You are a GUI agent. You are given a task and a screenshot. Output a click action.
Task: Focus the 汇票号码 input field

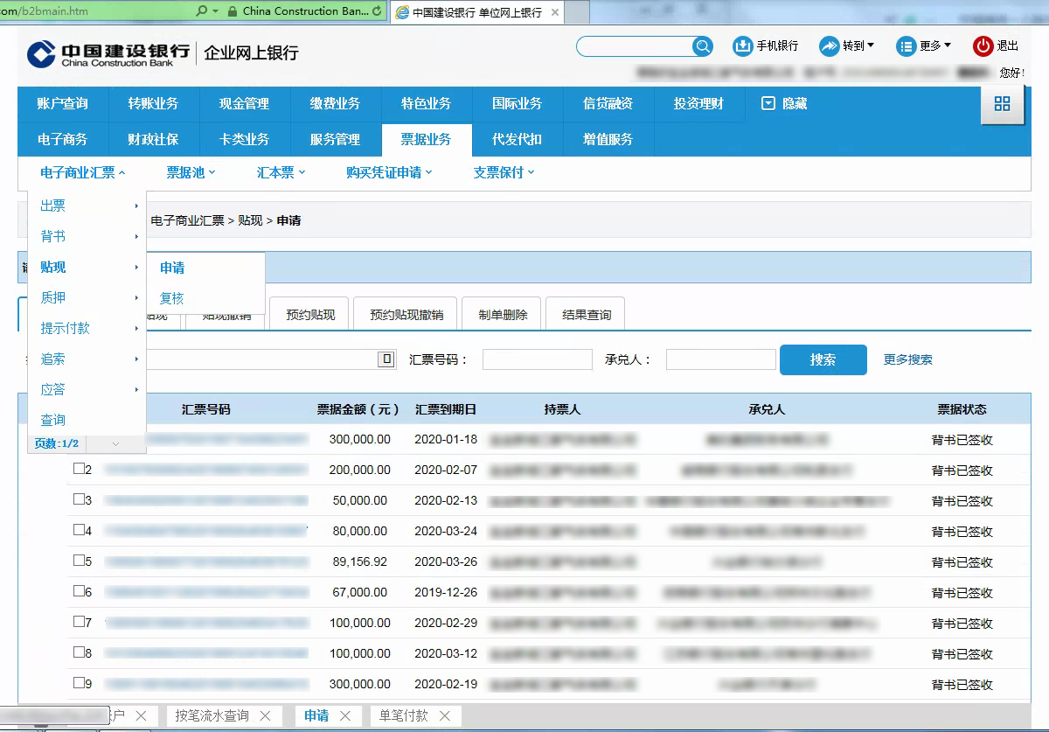(538, 359)
